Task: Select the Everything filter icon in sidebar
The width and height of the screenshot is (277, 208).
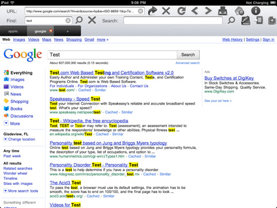Action: (x=6, y=72)
